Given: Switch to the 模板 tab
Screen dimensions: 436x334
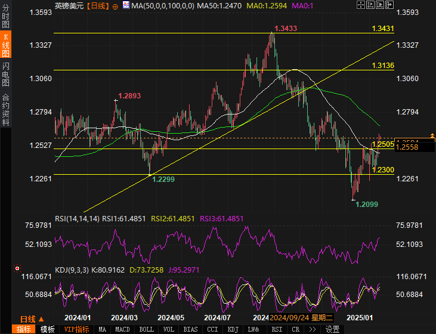Looking at the screenshot, I should (x=47, y=329).
